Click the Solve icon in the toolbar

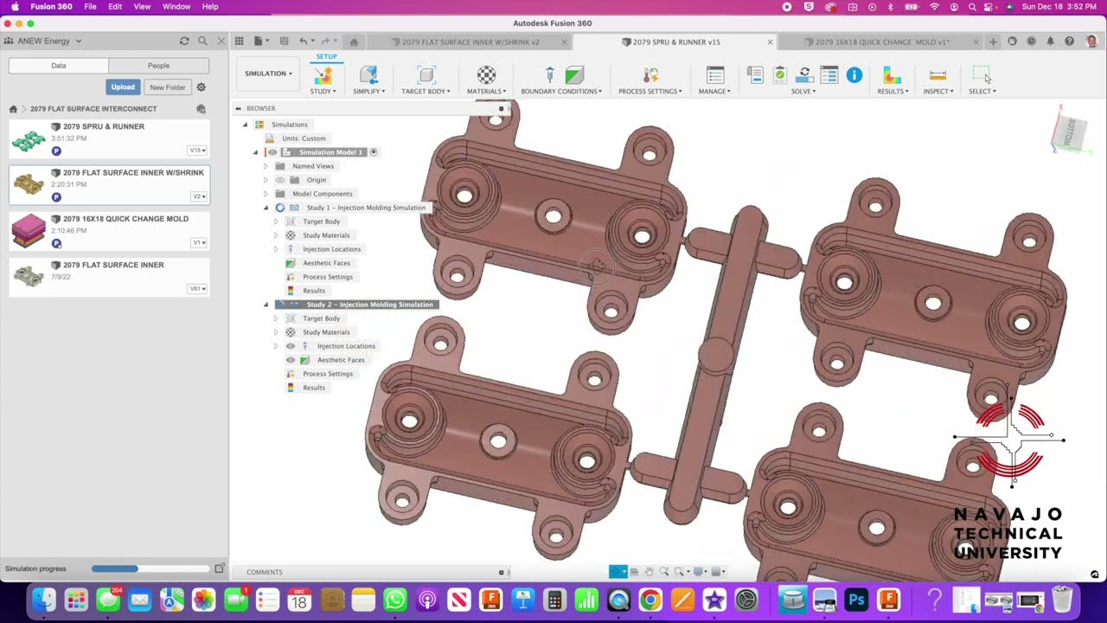tap(804, 75)
